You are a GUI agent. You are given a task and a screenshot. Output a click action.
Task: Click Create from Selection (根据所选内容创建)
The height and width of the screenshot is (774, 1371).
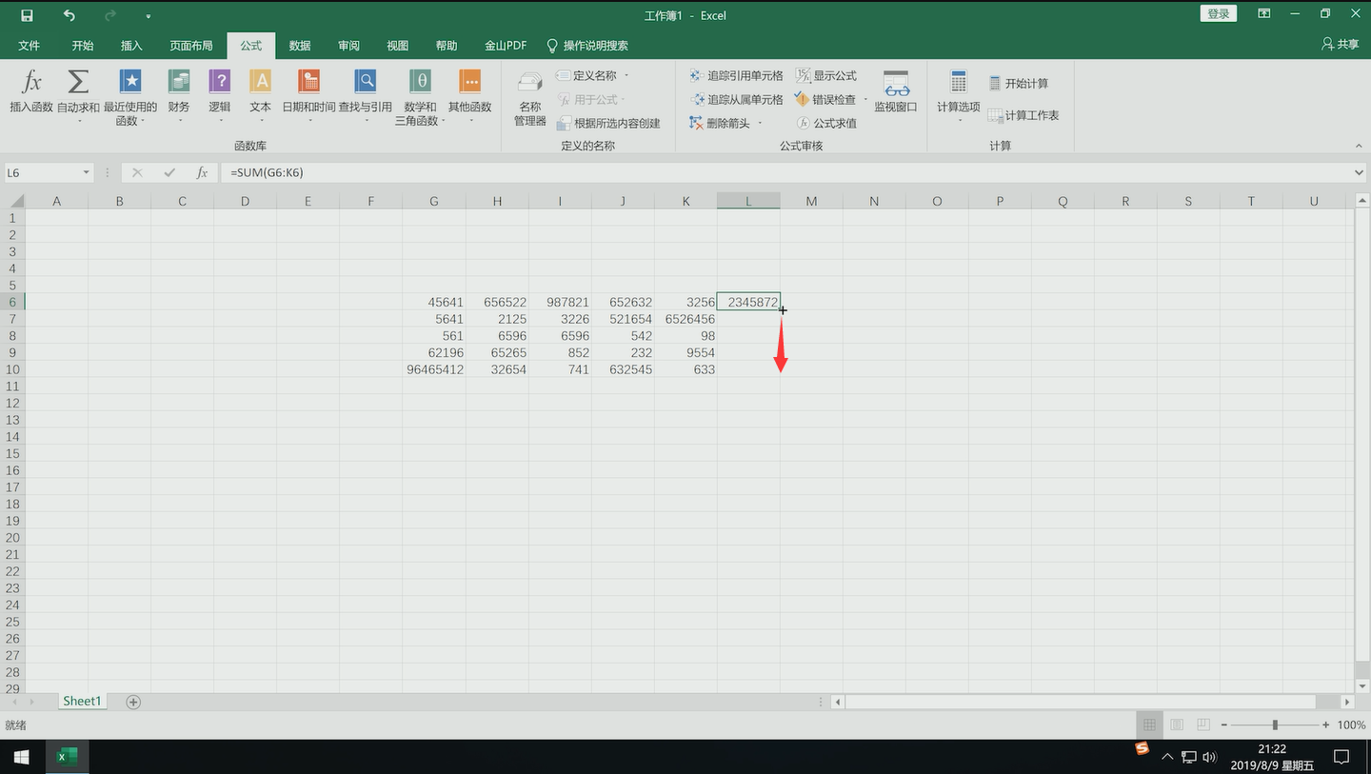tap(608, 123)
